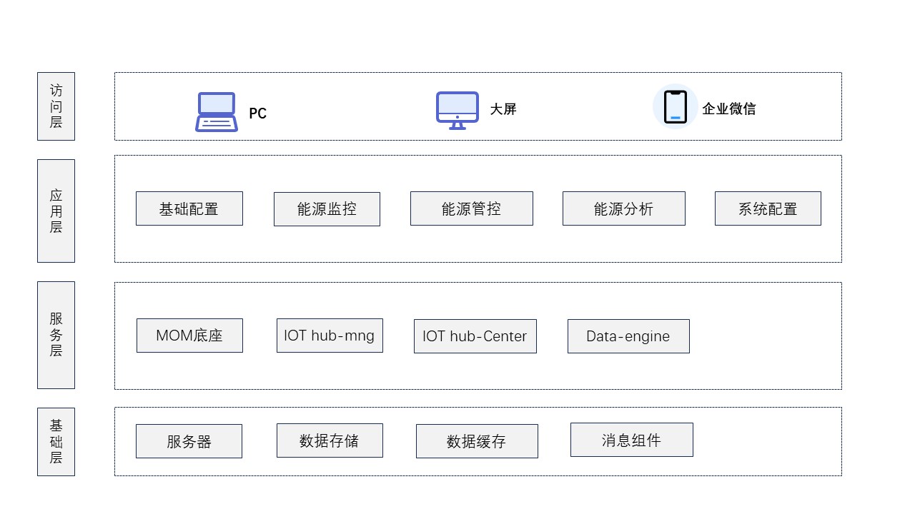The height and width of the screenshot is (514, 915).
Task: Click the 服务层 layer label
Action: click(x=56, y=335)
